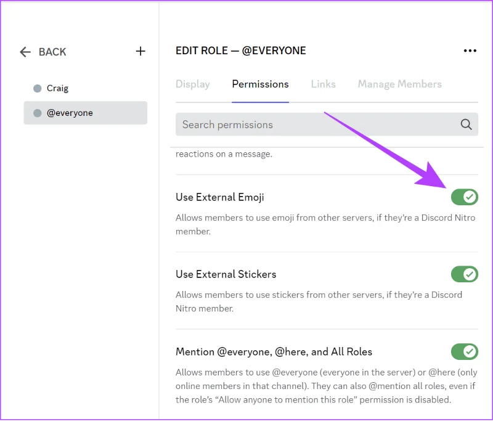
Task: Open the three-dots more options menu
Action: point(470,51)
